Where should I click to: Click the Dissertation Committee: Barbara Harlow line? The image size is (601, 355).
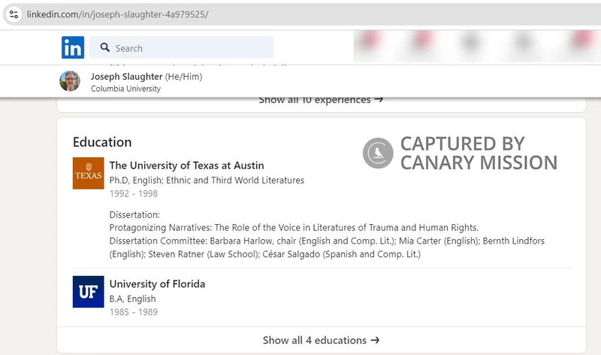327,241
